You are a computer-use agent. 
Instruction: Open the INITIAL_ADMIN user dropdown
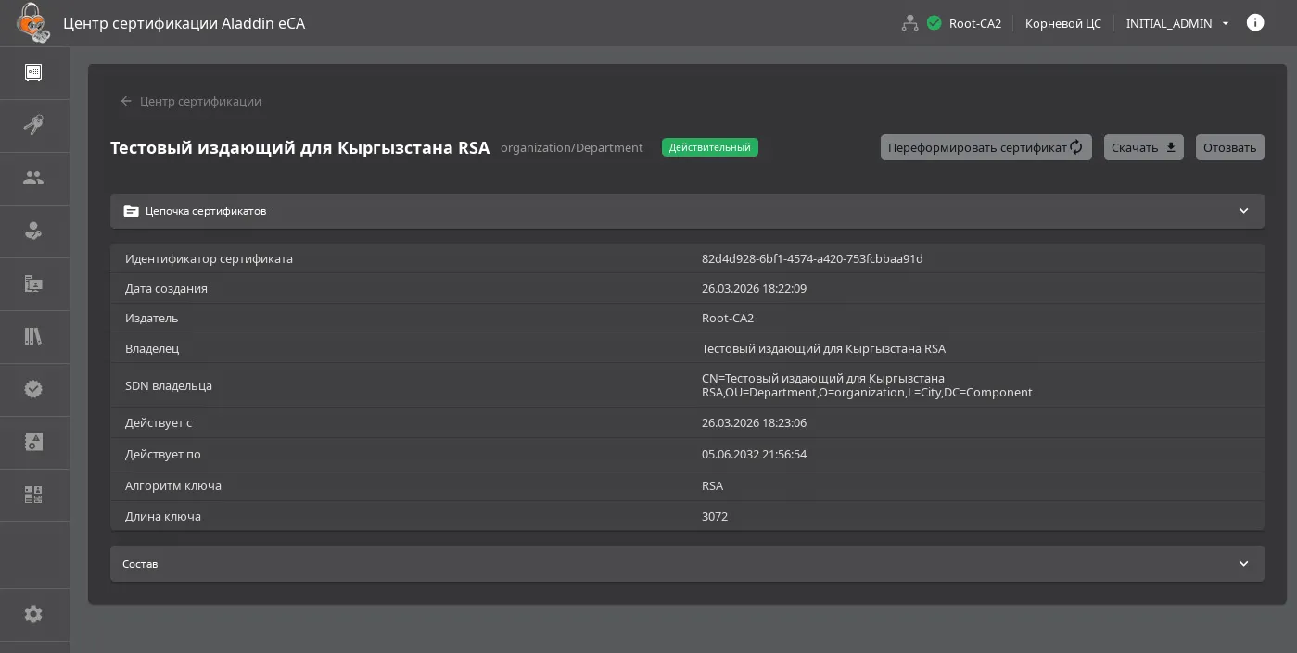1177,23
